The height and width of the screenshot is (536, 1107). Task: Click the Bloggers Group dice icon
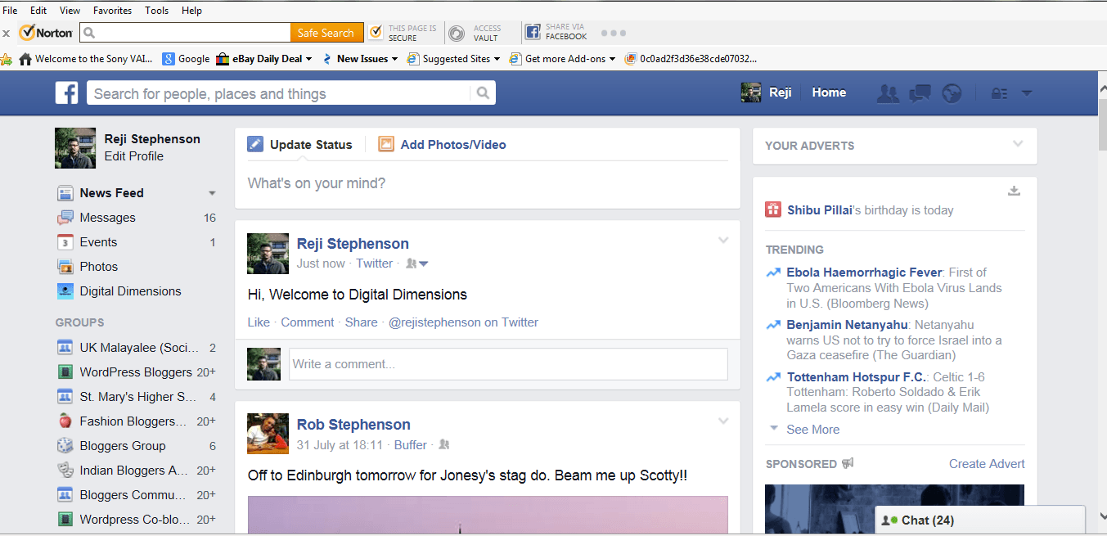tap(65, 446)
